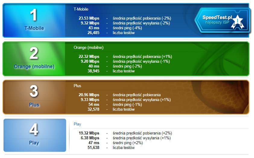Click the Play heading in the white panel
Image resolution: width=254 pixels, height=158 pixels.
point(77,124)
